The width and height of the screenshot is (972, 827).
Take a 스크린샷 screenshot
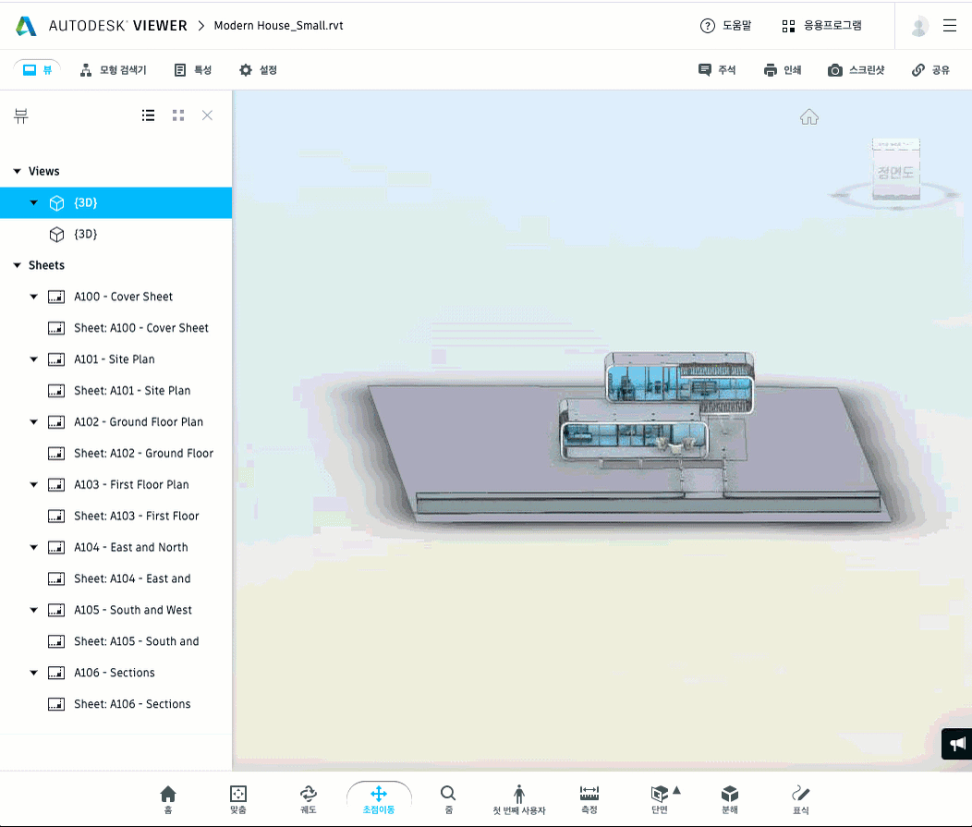point(857,70)
